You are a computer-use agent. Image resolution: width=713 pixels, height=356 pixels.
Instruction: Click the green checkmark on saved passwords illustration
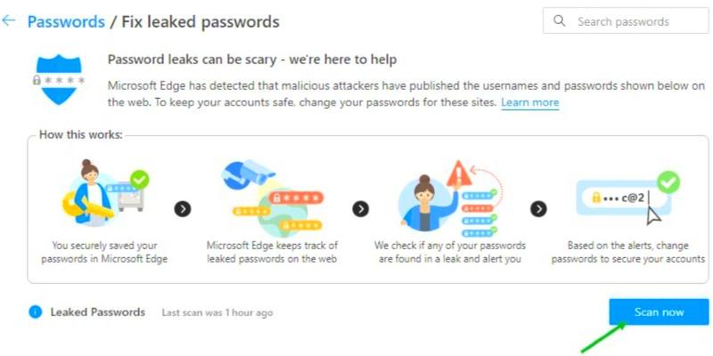click(x=140, y=181)
